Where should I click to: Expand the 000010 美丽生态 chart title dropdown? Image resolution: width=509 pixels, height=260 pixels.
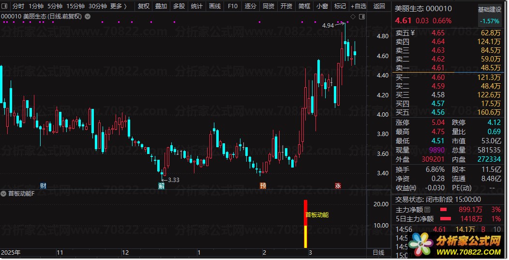[88, 16]
